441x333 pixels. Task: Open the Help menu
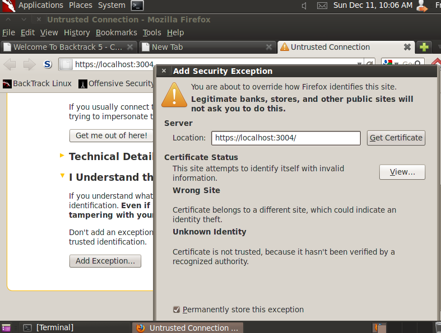tap(175, 32)
